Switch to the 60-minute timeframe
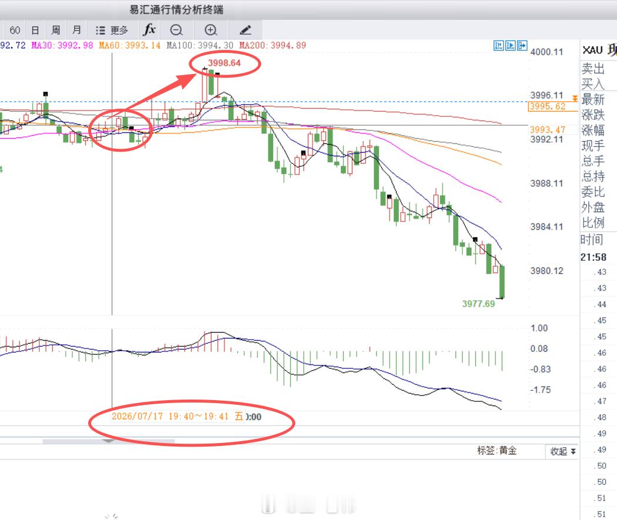This screenshot has height=520, width=617. click(15, 31)
